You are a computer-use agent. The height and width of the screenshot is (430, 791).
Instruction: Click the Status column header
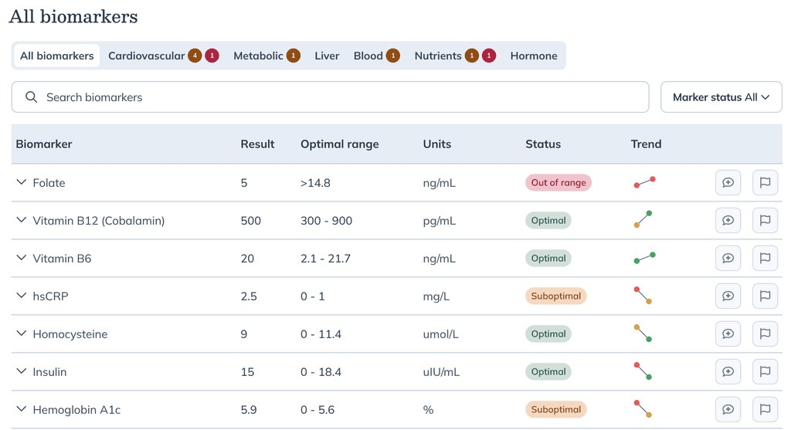coord(543,144)
